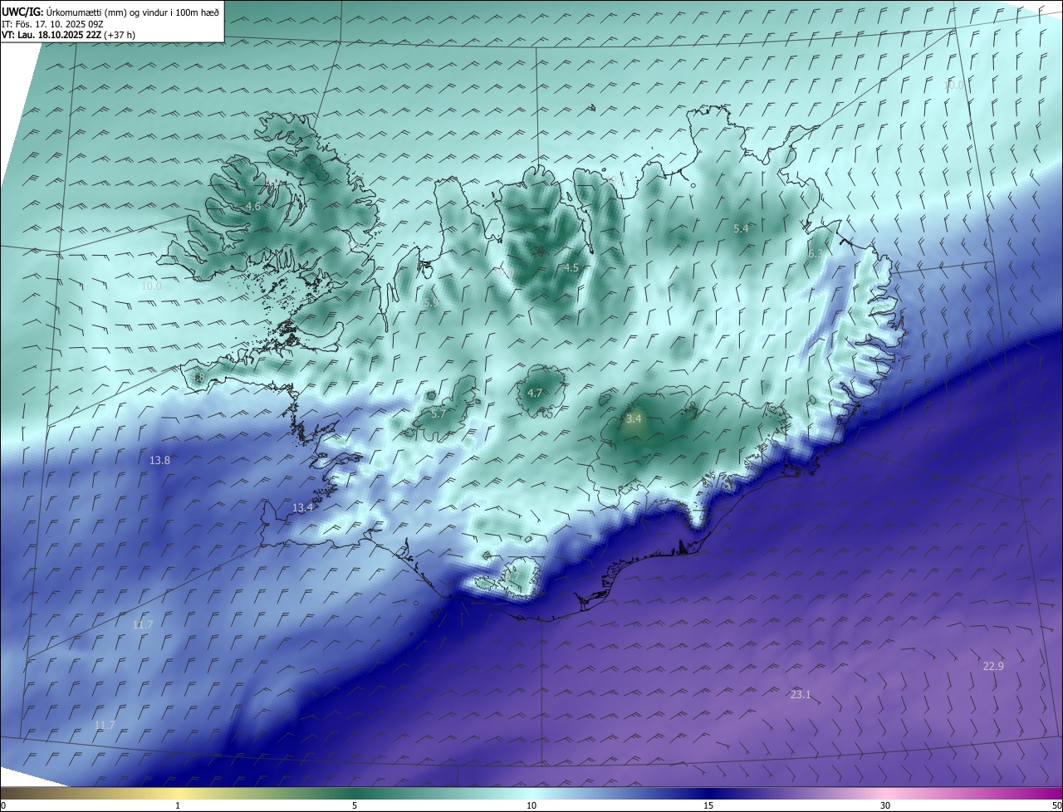Screen dimensions: 1063x812
Task: Click the 23.1 value label in the purple area
Action: (x=801, y=694)
